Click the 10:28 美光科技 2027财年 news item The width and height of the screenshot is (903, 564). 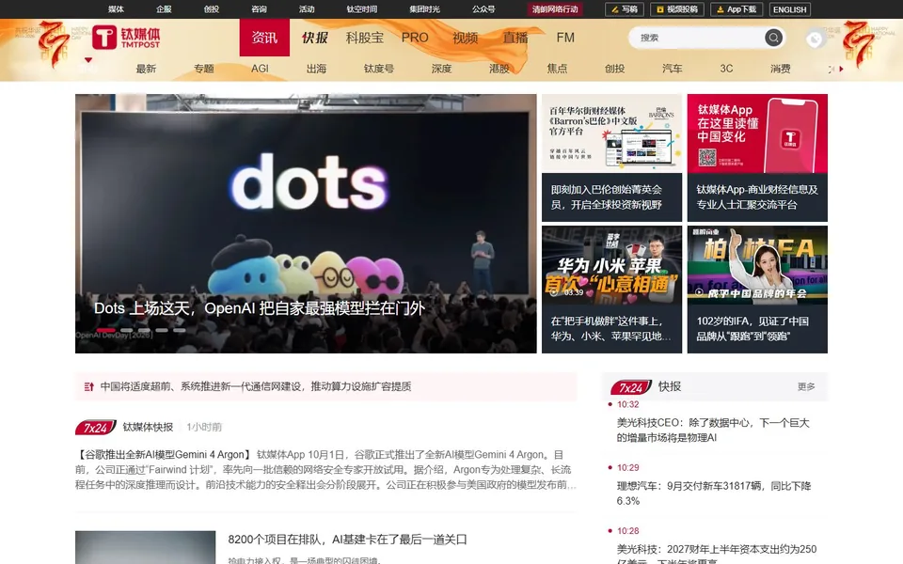717,553
